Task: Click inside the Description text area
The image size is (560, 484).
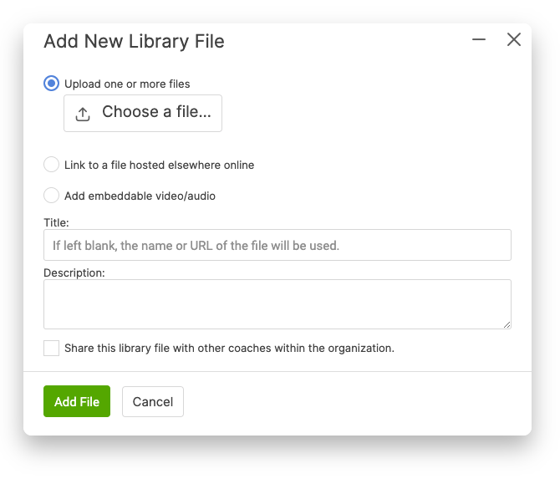Action: pyautogui.click(x=277, y=304)
